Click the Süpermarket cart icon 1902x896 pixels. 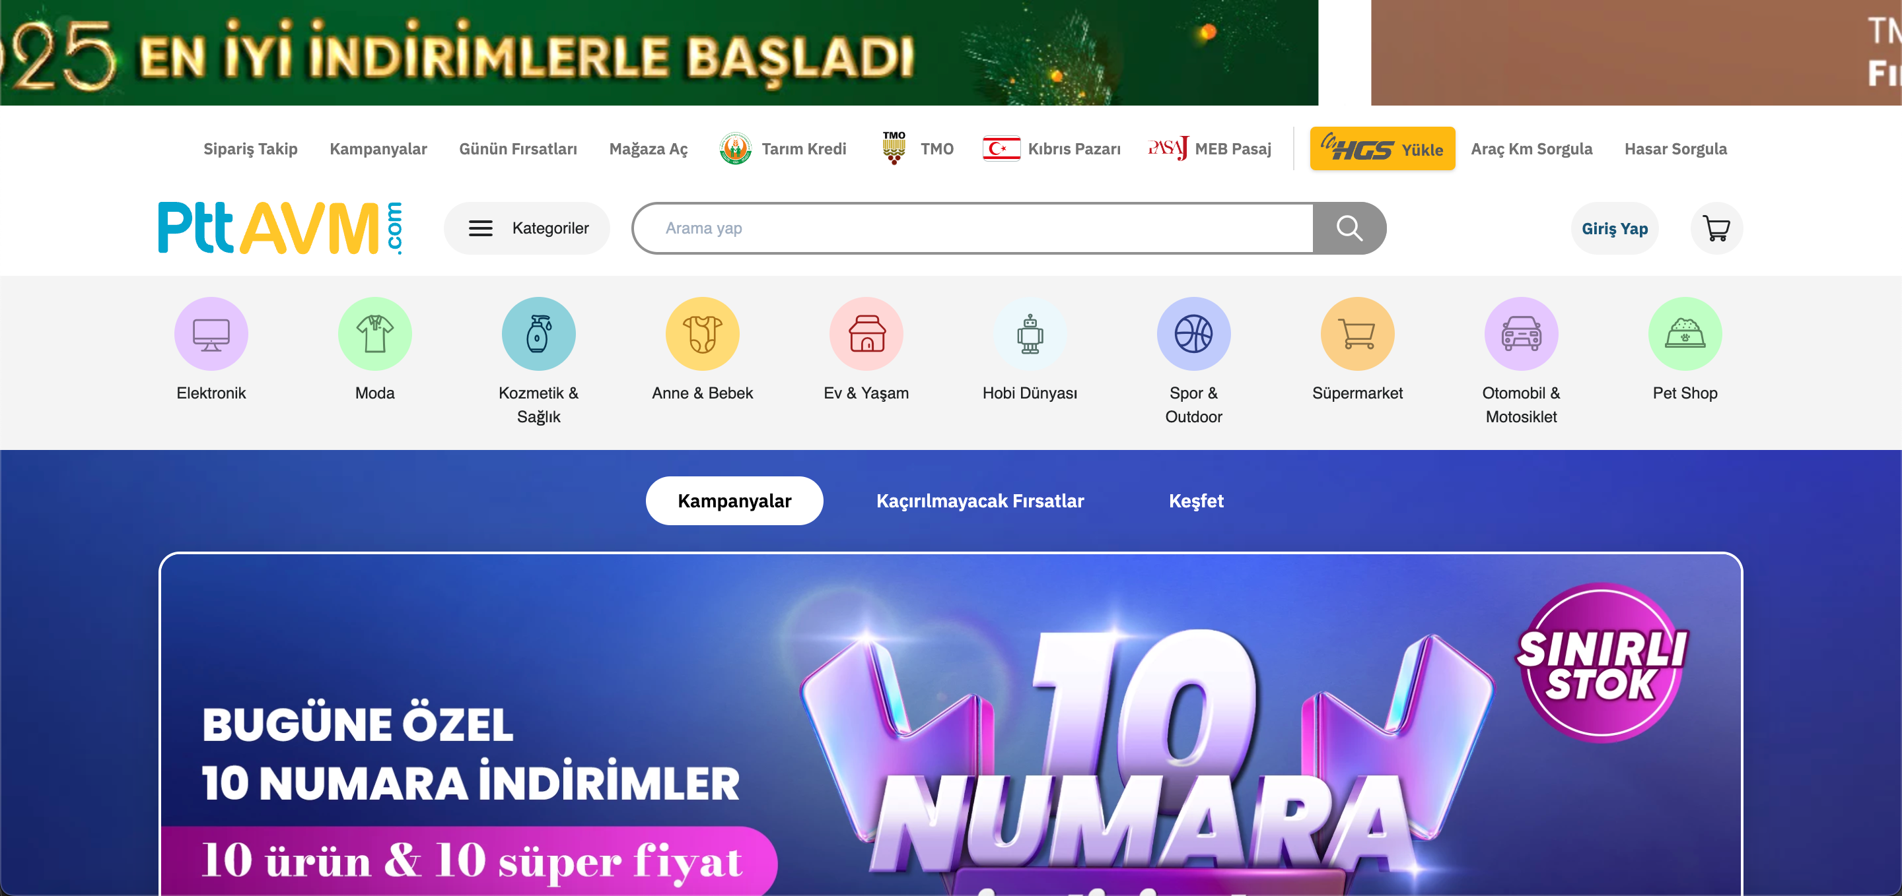(1358, 334)
